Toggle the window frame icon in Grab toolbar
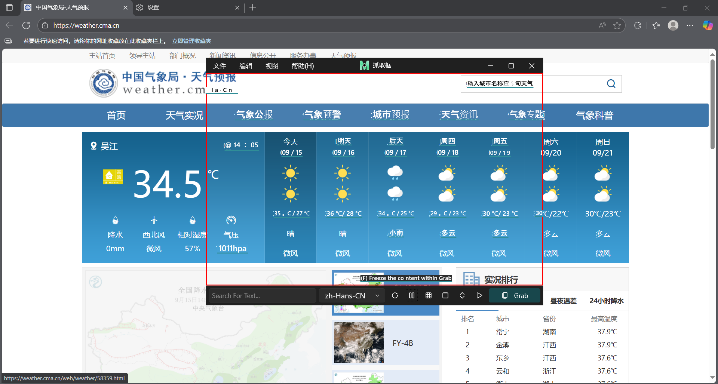 (445, 295)
